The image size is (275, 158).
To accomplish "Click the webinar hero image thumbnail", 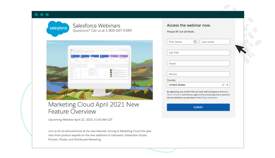I will 100,70.
